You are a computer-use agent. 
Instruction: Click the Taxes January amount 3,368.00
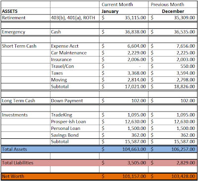(137, 73)
